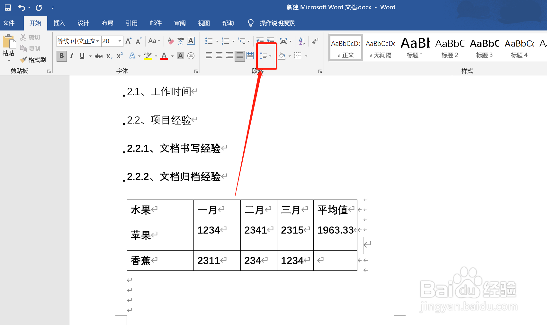Switch to the 审阅 ribbon tab
Screen dimensions: 547x325
tap(180, 23)
